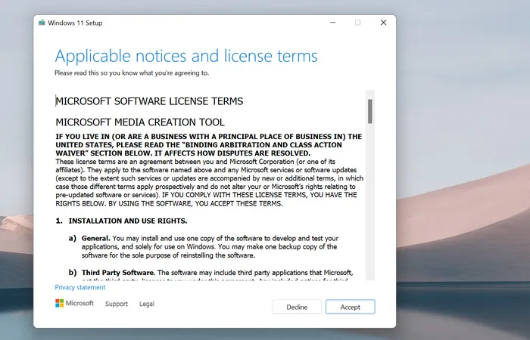530x340 pixels.
Task: Open the Support link
Action: tap(117, 304)
